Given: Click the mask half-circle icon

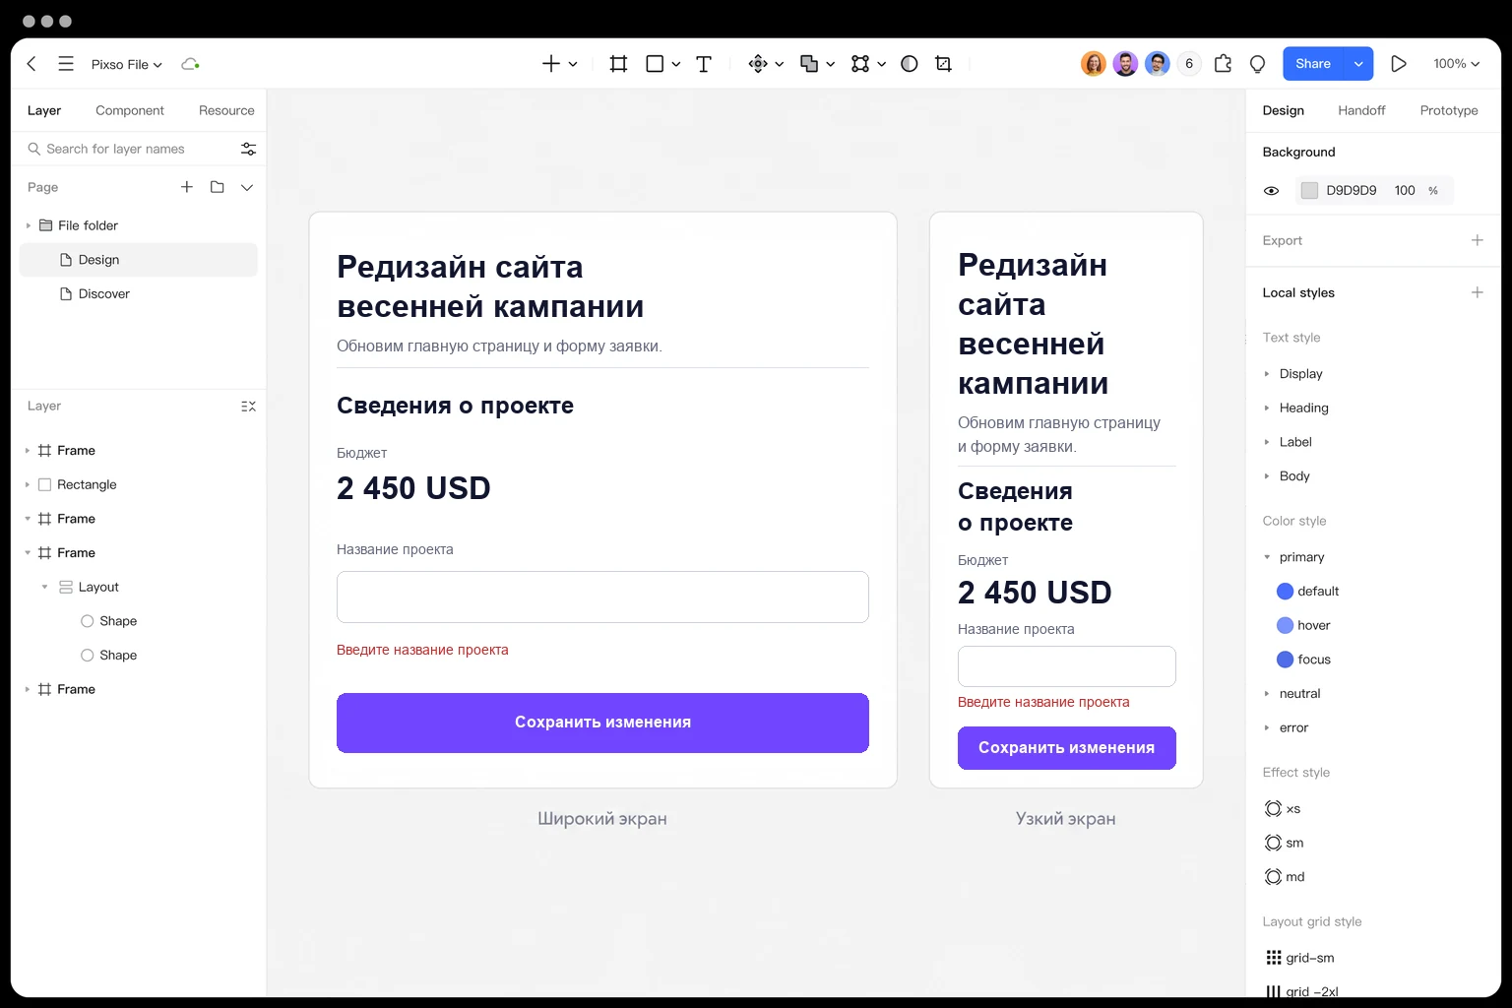Looking at the screenshot, I should pos(910,64).
